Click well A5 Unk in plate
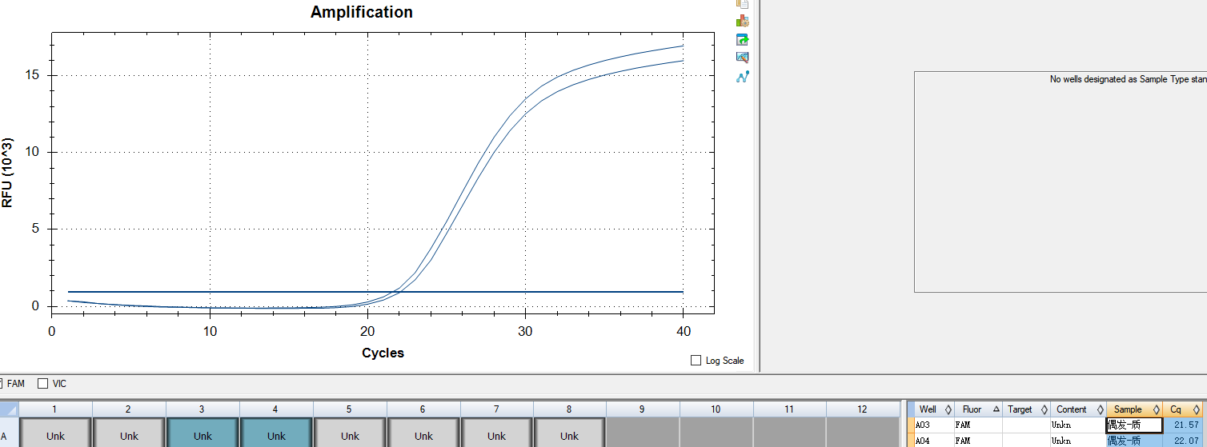 click(350, 433)
